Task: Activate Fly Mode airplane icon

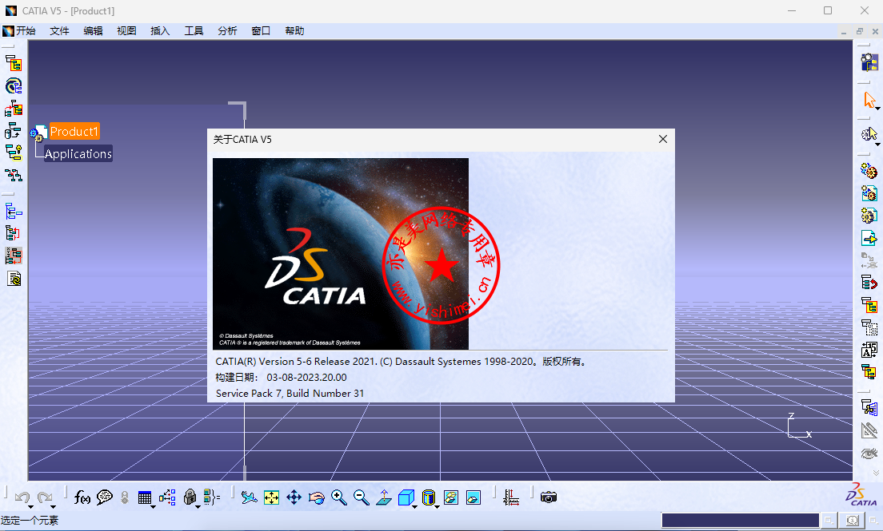Action: pos(249,497)
